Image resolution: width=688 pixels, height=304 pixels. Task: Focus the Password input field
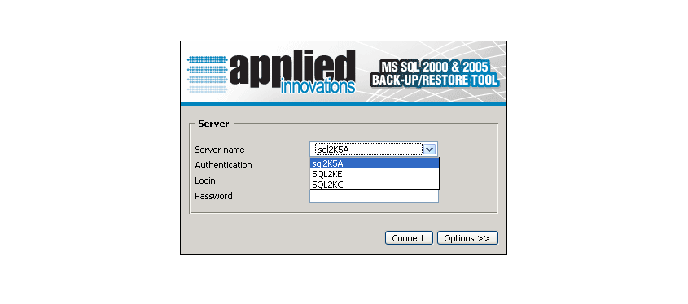pyautogui.click(x=374, y=196)
